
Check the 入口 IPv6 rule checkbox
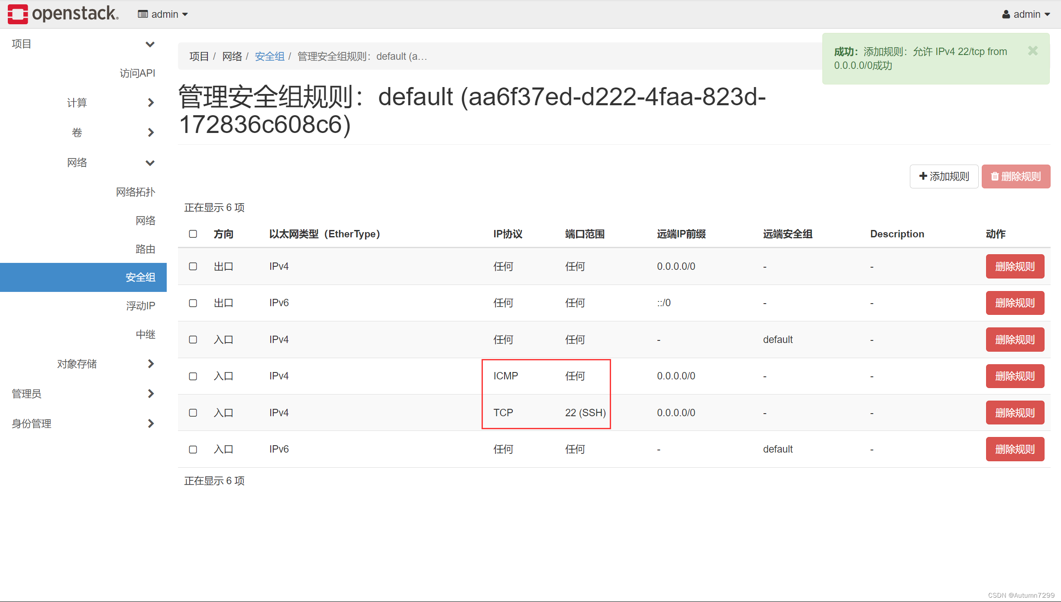[193, 450]
